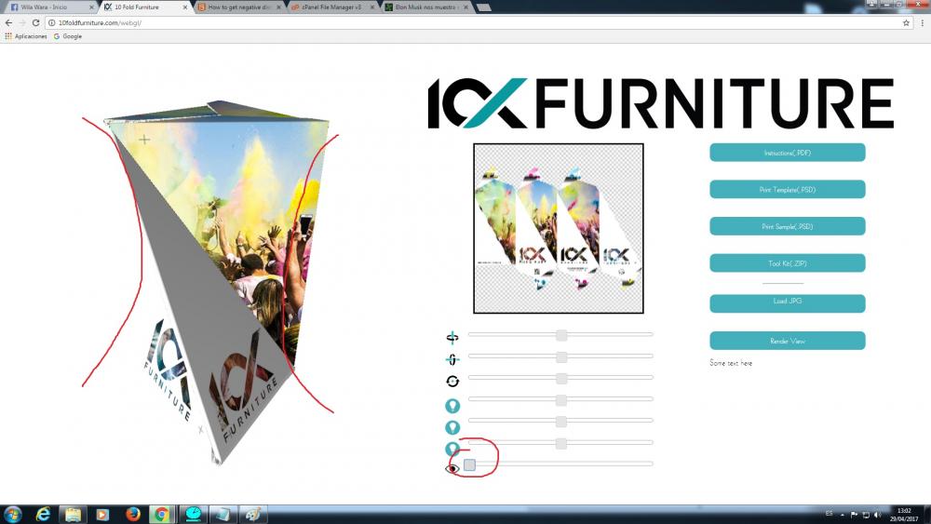Image resolution: width=931 pixels, height=524 pixels.
Task: Click the 'Some text here' label
Action: (731, 363)
